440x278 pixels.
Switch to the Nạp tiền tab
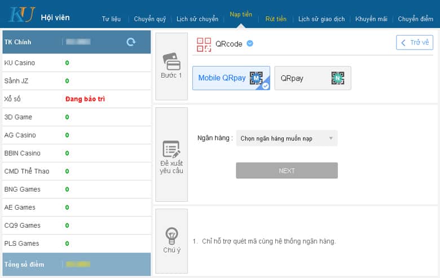(x=241, y=14)
